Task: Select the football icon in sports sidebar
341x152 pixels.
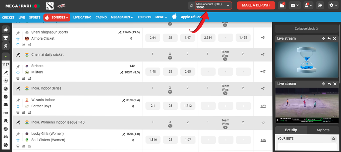Action: 6,81
